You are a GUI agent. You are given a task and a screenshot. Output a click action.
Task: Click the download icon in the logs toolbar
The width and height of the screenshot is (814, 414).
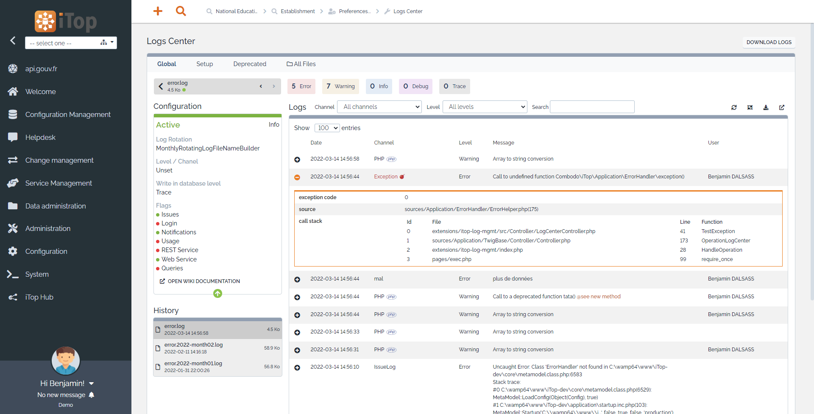pyautogui.click(x=766, y=108)
